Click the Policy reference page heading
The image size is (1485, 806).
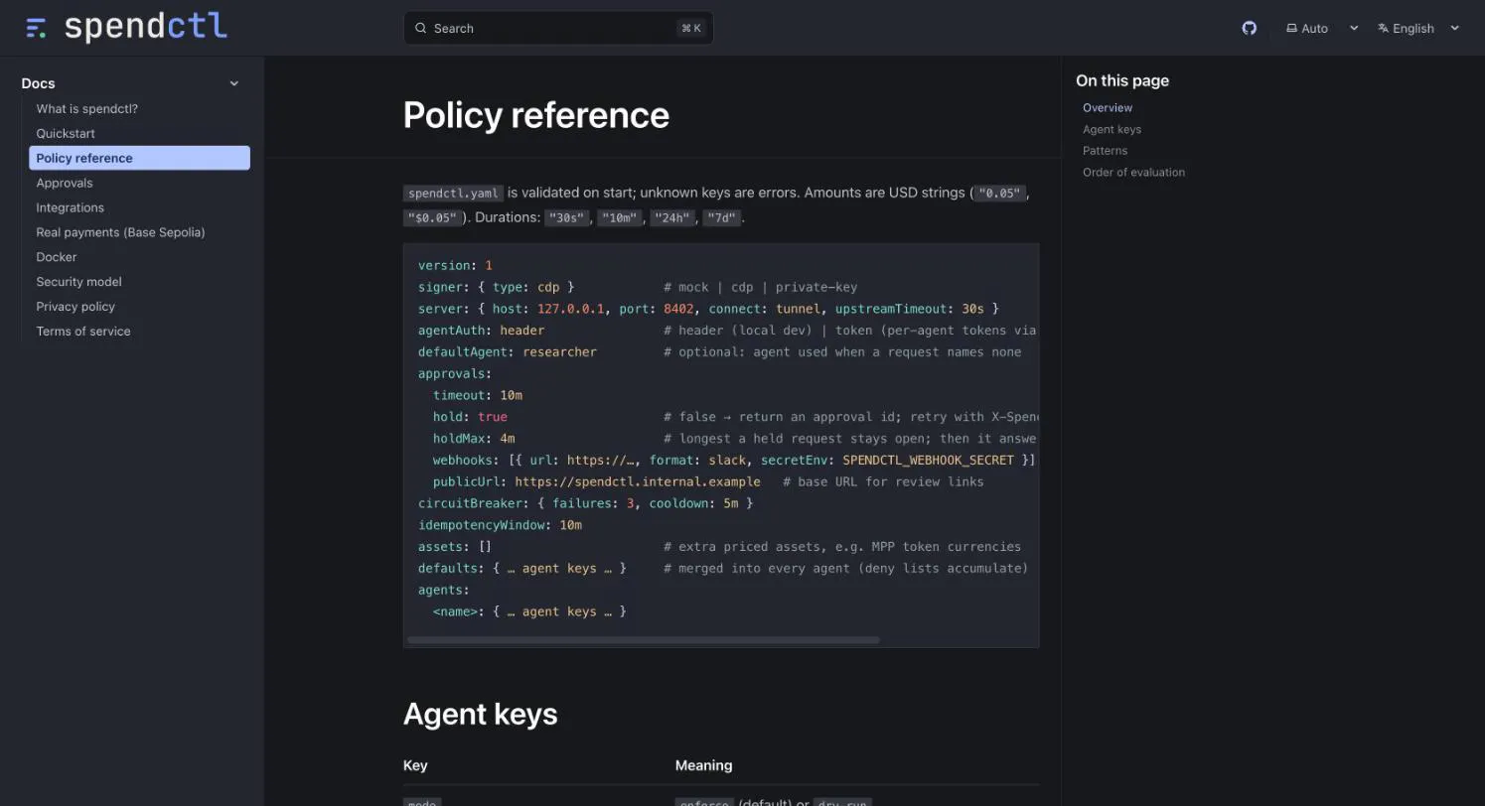click(x=536, y=115)
